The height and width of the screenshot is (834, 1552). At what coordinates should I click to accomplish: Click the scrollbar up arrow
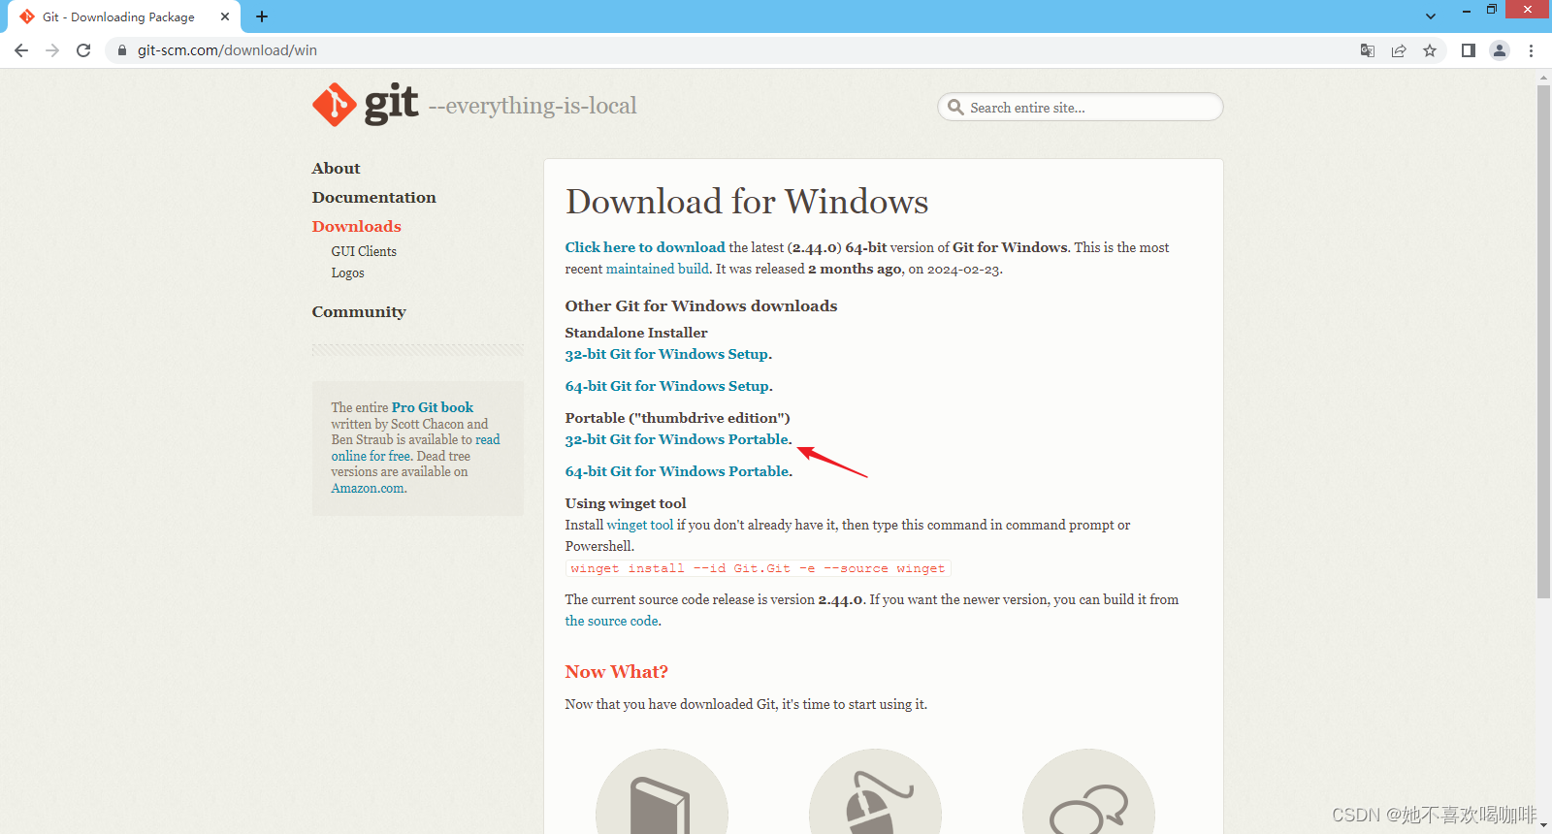[1543, 77]
